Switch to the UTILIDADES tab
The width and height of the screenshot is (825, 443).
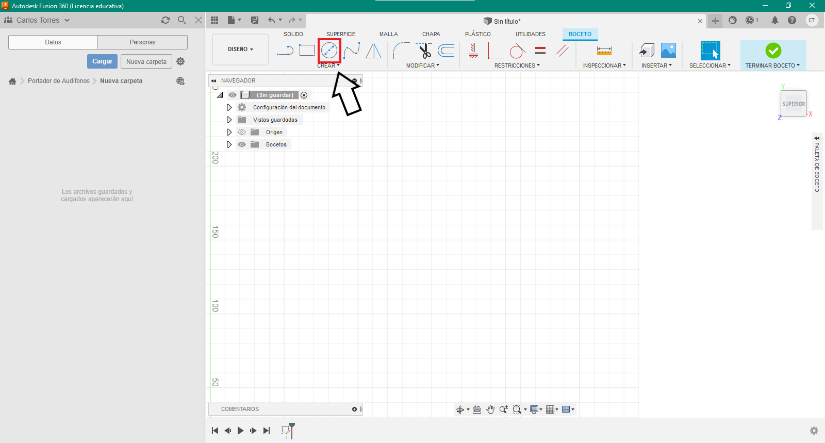[x=531, y=34]
